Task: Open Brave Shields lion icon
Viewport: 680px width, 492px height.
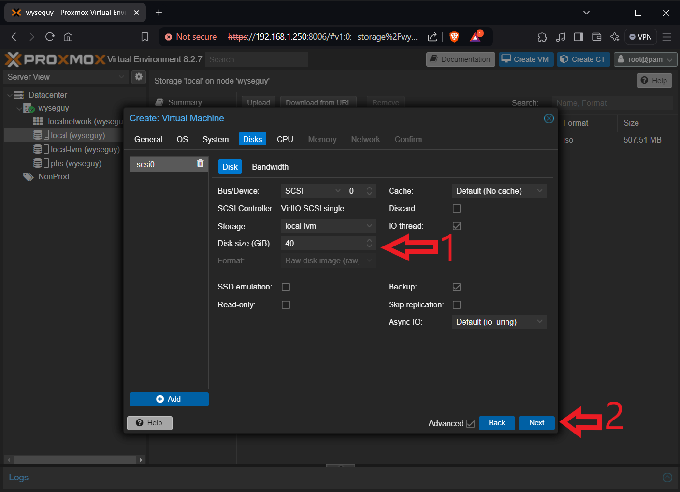Action: [x=454, y=37]
